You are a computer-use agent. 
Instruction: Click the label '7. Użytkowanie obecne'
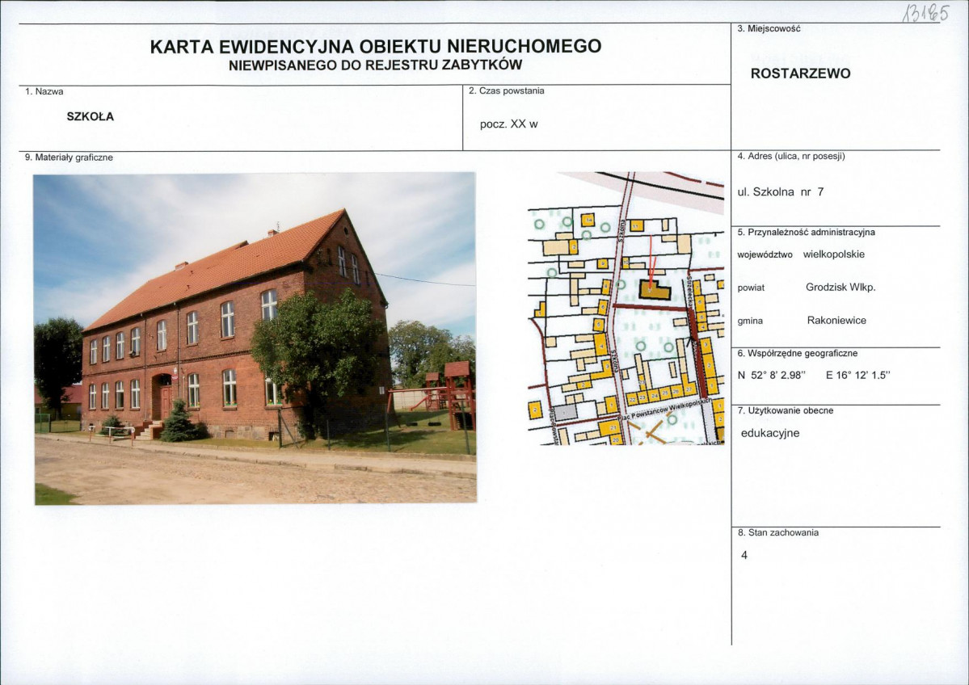click(x=785, y=410)
